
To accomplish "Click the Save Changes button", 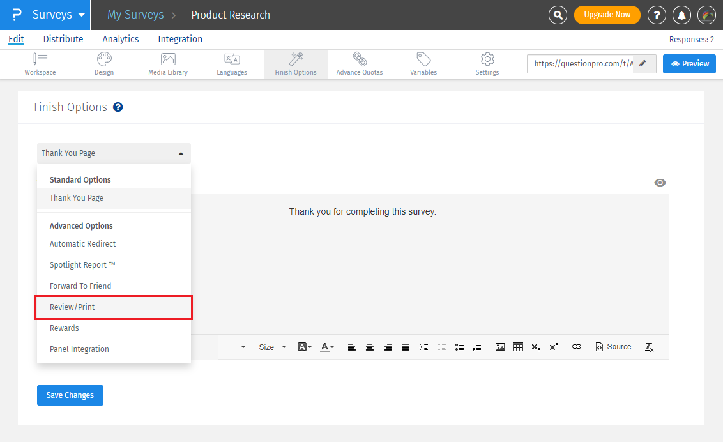I will pos(70,395).
